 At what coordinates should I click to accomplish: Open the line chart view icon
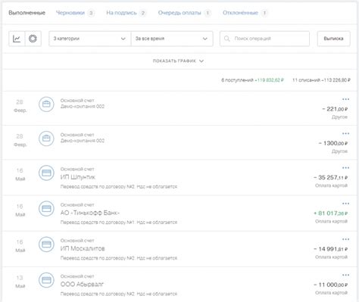point(17,39)
